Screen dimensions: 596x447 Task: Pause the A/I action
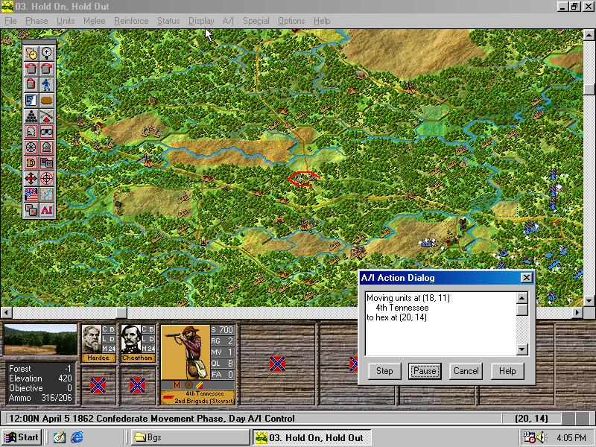(x=424, y=371)
